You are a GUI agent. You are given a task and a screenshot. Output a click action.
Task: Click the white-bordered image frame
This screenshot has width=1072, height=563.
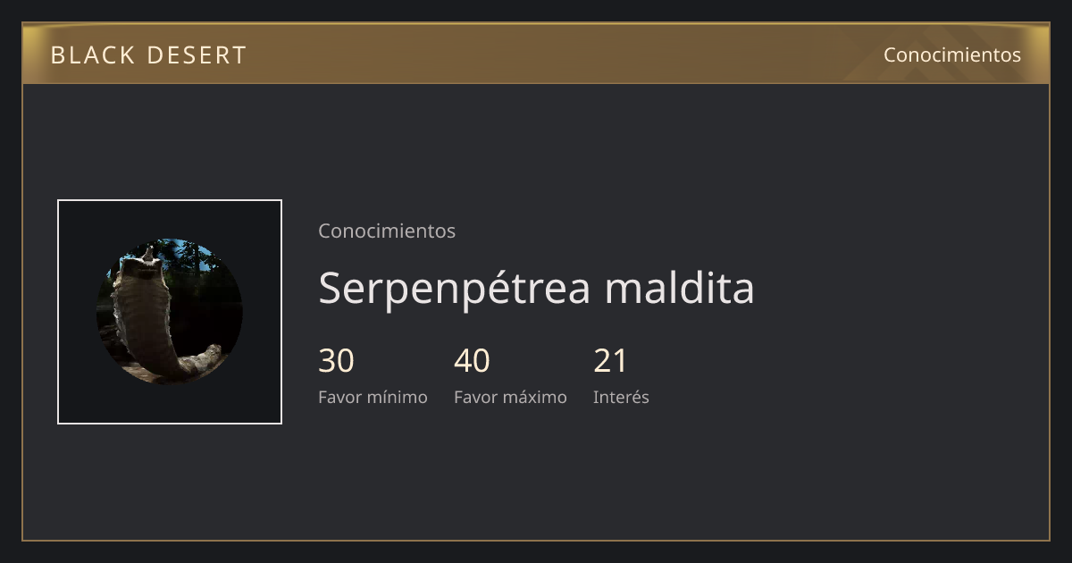(170, 312)
